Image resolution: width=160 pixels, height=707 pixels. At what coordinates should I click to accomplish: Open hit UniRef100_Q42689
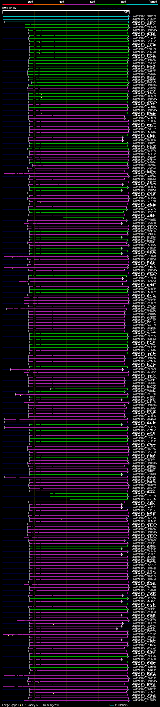coord(143,19)
